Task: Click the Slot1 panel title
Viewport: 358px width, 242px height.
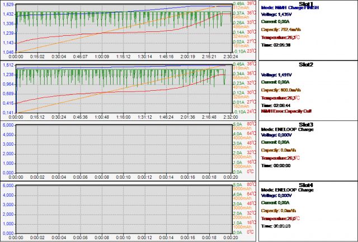Action: (306, 4)
